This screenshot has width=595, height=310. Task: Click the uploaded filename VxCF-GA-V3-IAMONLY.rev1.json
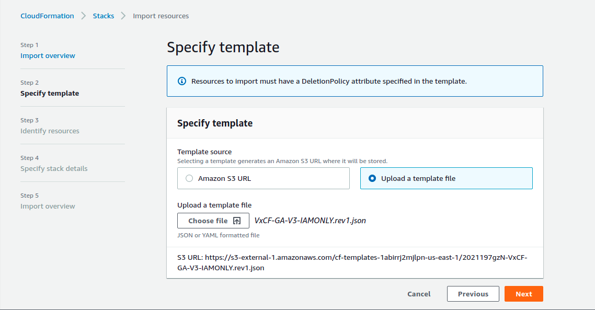pyautogui.click(x=310, y=221)
